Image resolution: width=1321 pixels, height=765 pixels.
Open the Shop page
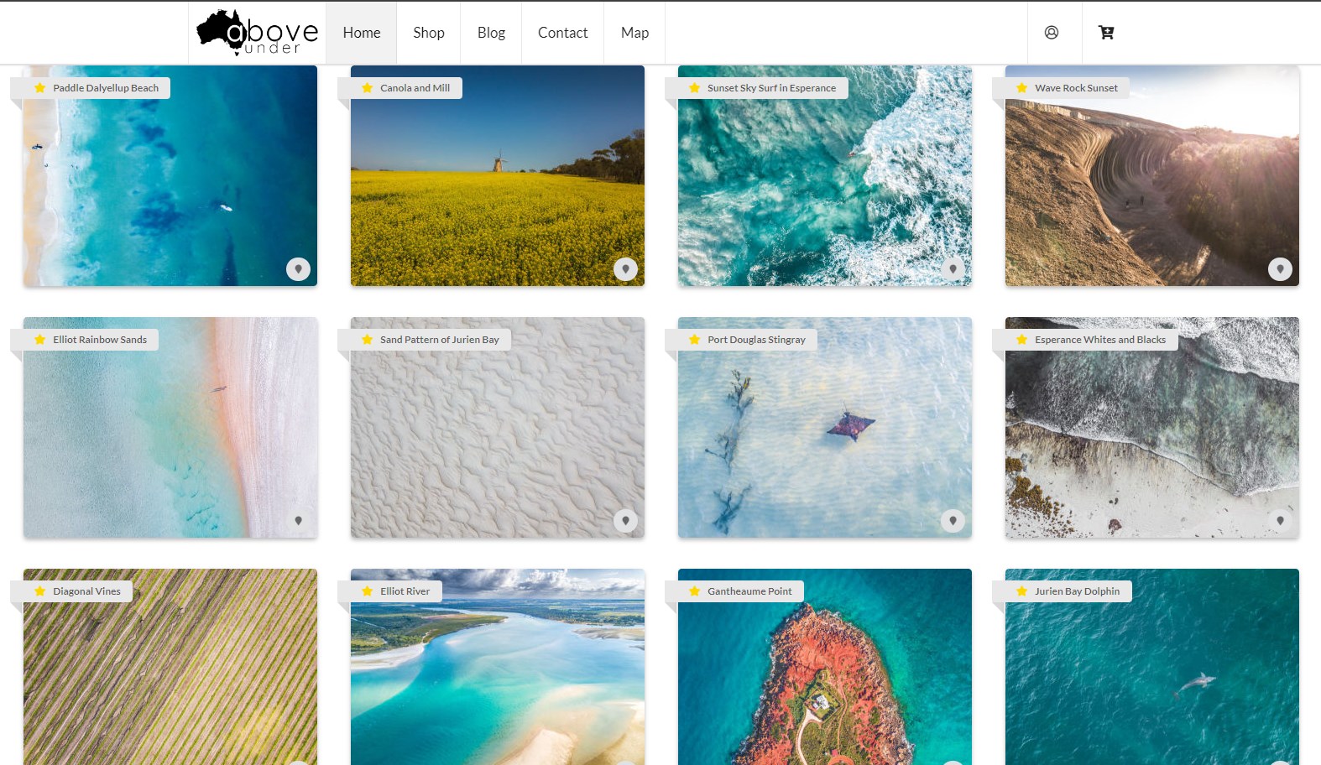pyautogui.click(x=428, y=33)
